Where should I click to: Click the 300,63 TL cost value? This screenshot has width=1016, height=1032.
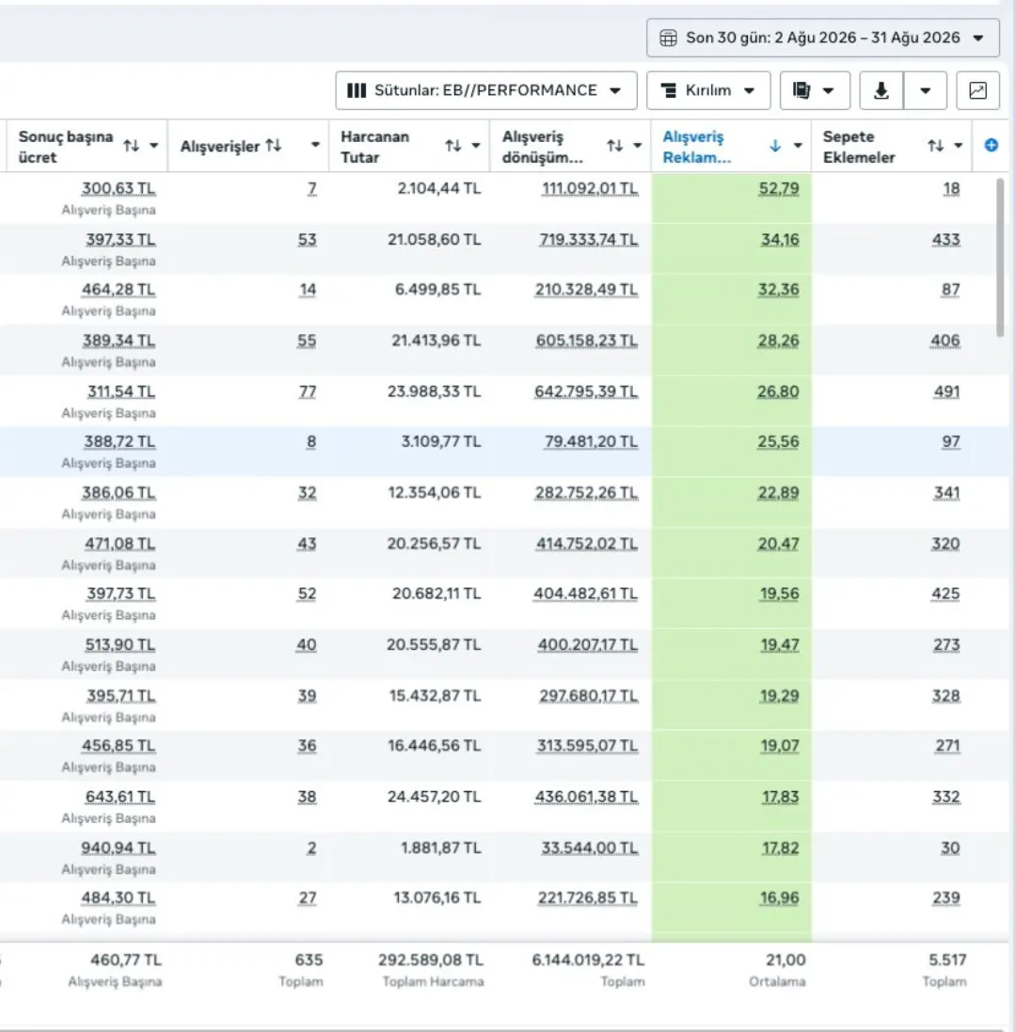[x=119, y=189]
